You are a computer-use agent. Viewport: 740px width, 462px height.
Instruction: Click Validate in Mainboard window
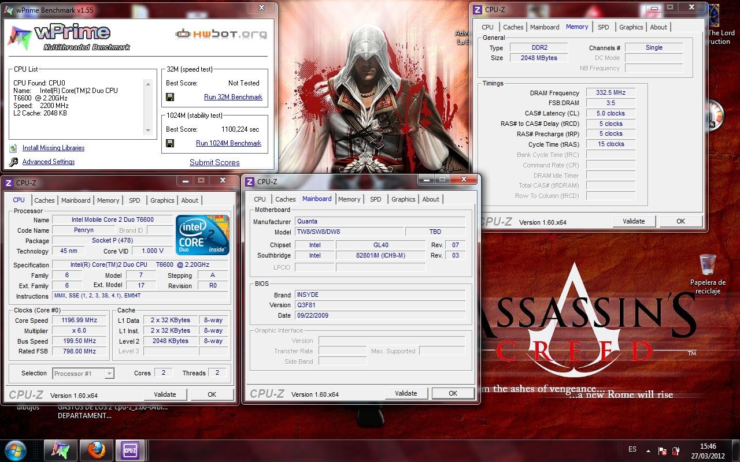coord(406,393)
